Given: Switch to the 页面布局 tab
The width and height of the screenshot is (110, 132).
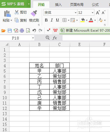Looking at the screenshot, I should coord(77,4).
